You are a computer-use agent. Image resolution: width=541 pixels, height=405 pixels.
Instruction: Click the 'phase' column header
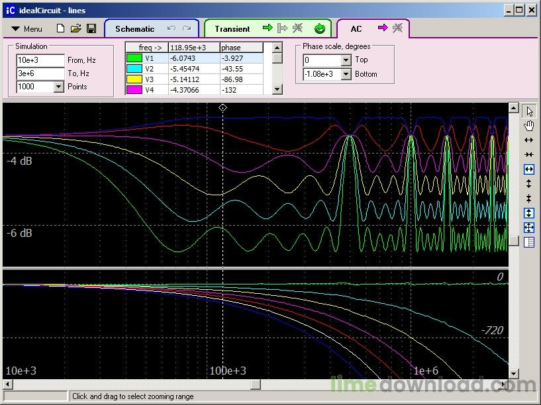tap(242, 48)
